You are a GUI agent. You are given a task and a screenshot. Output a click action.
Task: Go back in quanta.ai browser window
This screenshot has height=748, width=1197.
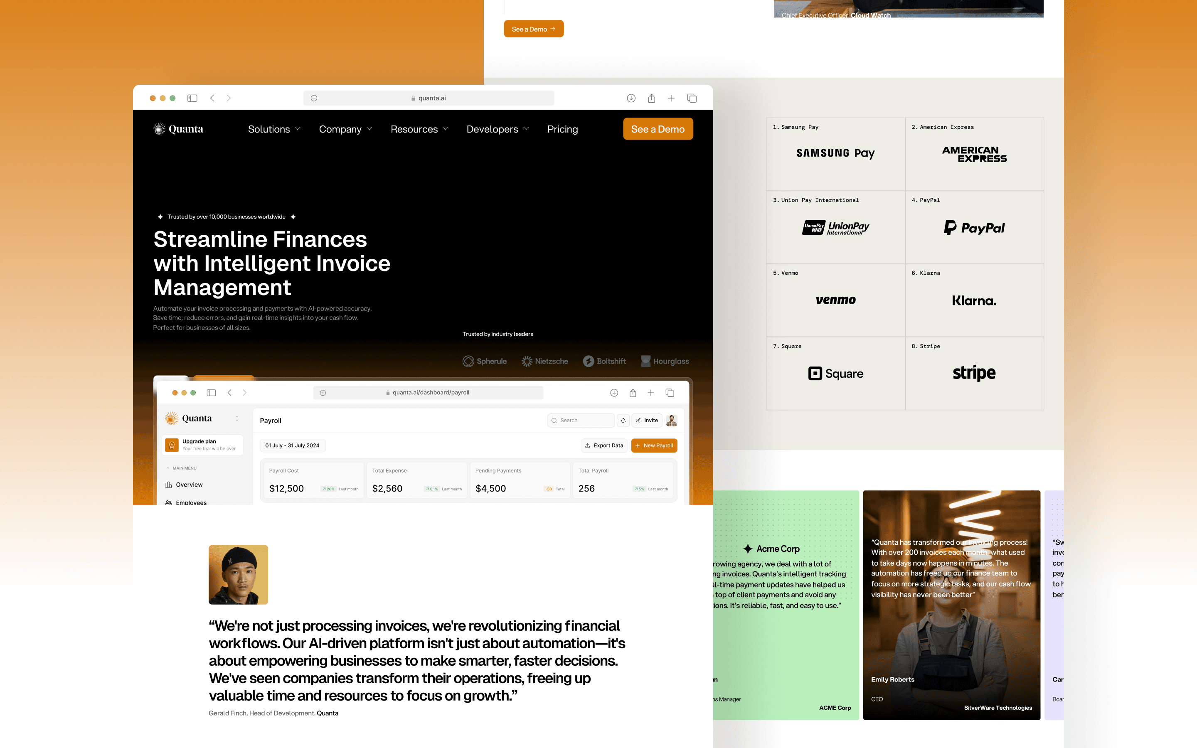tap(212, 98)
